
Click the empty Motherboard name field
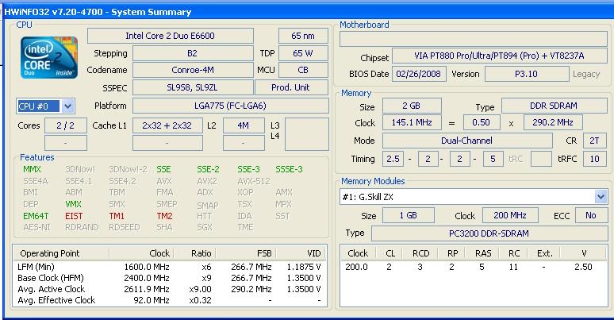474,39
